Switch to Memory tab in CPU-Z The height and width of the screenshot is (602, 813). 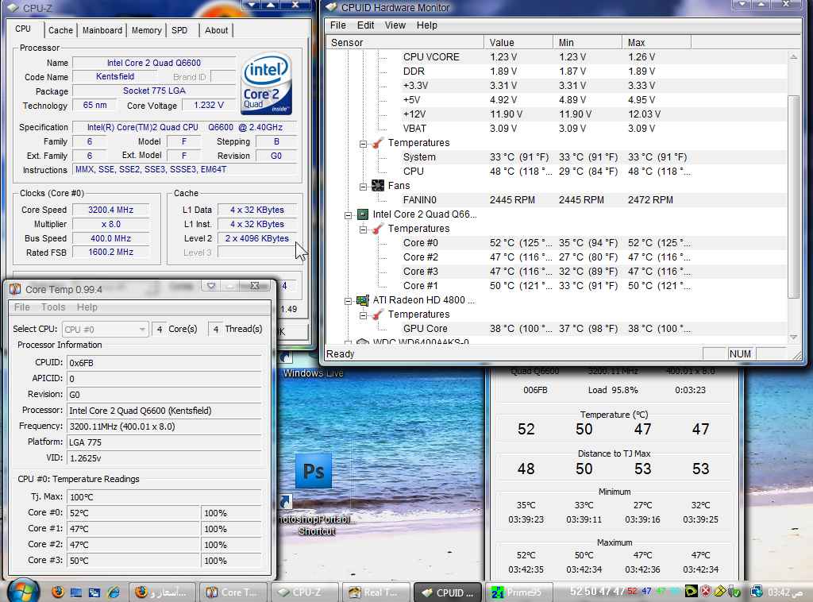[x=146, y=30]
